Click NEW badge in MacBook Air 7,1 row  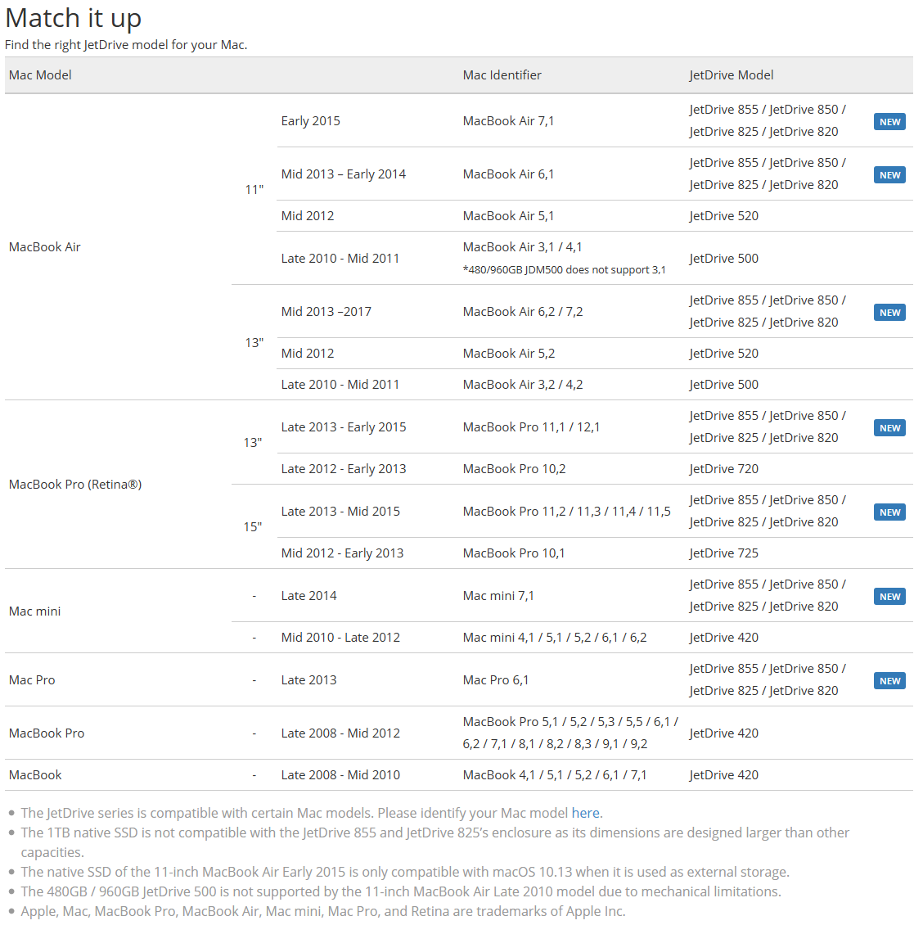pyautogui.click(x=889, y=122)
